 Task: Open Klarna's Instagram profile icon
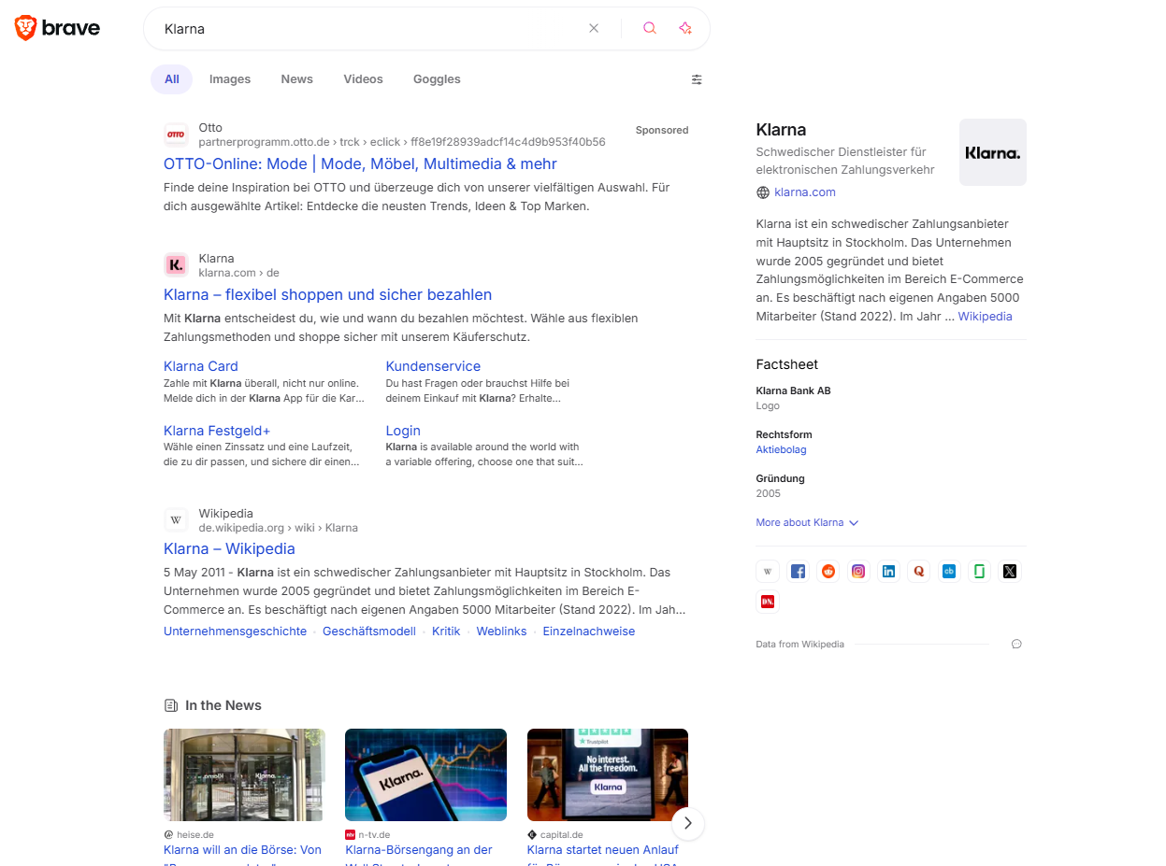tap(858, 572)
